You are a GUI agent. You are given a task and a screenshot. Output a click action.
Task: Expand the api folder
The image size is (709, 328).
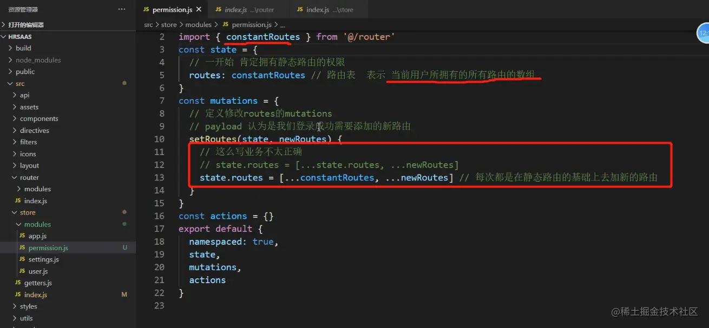pyautogui.click(x=68, y=95)
